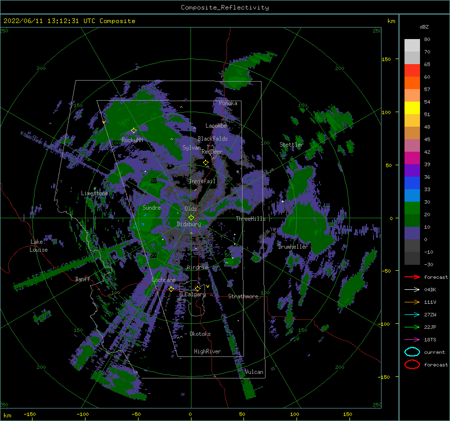The image size is (450, 421).
Task: Select the red 60–65 dBZ color band
Action: point(412,71)
